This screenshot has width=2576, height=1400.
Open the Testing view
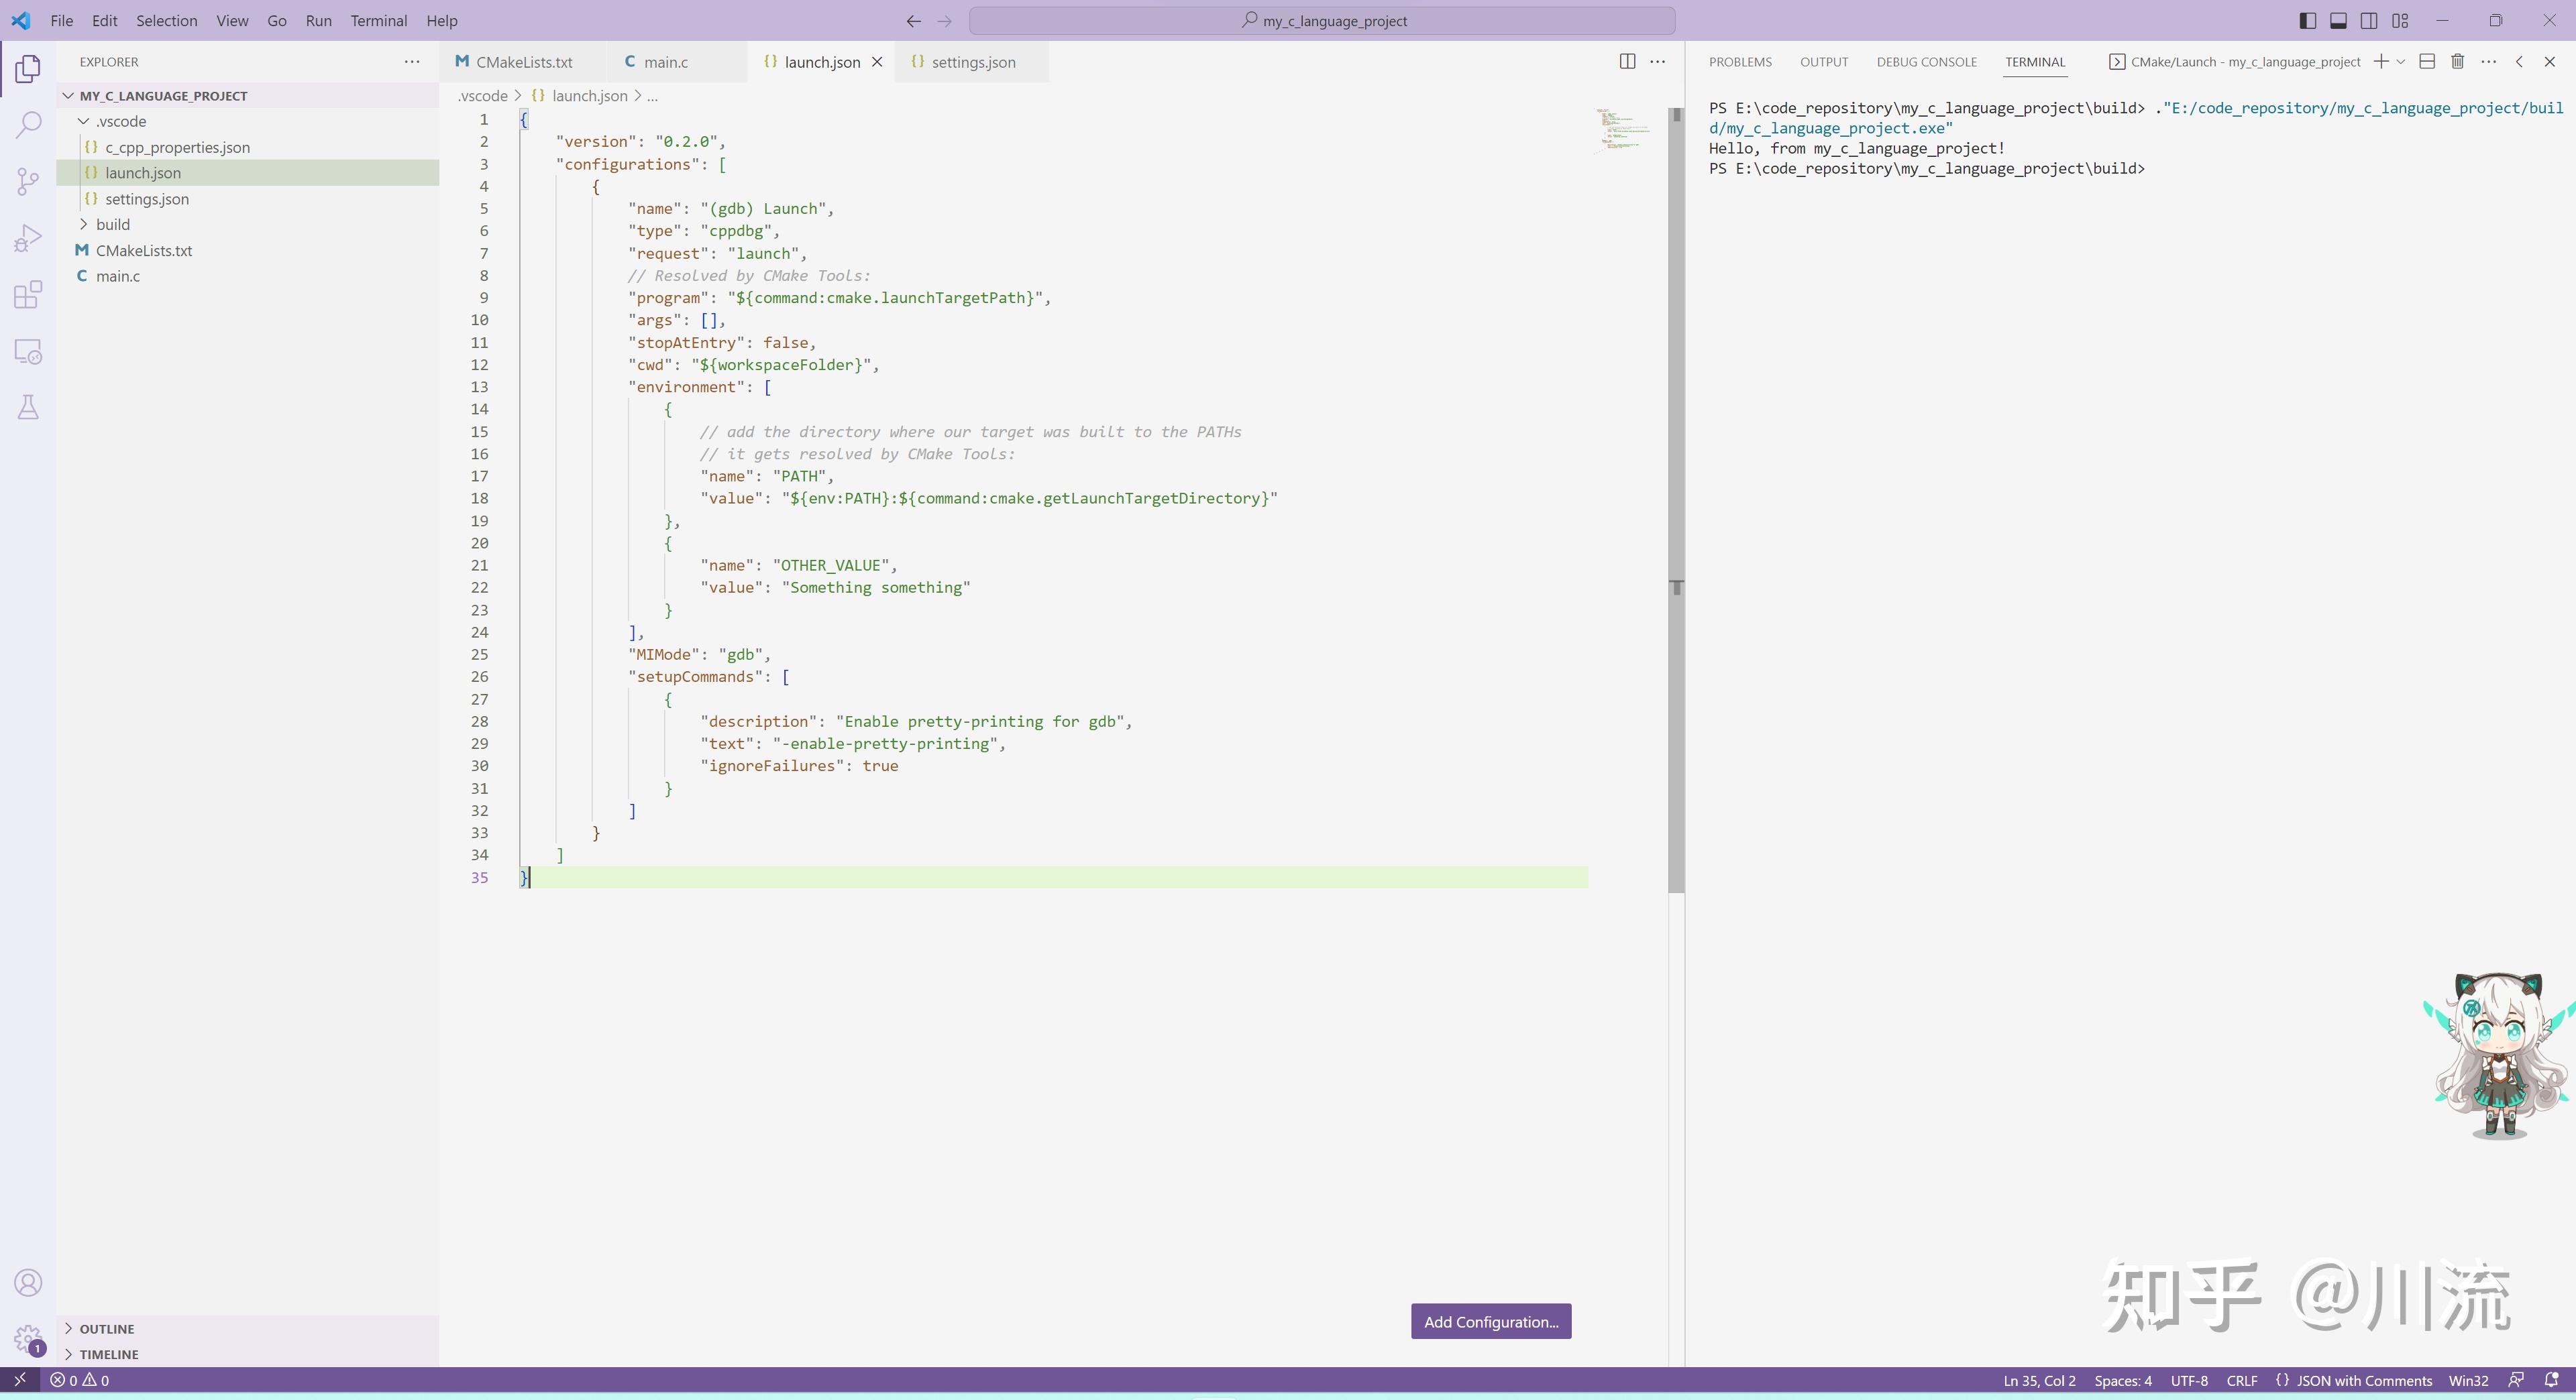28,407
